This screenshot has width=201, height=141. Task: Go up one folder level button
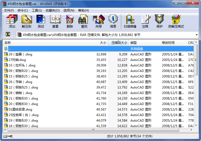8,34
